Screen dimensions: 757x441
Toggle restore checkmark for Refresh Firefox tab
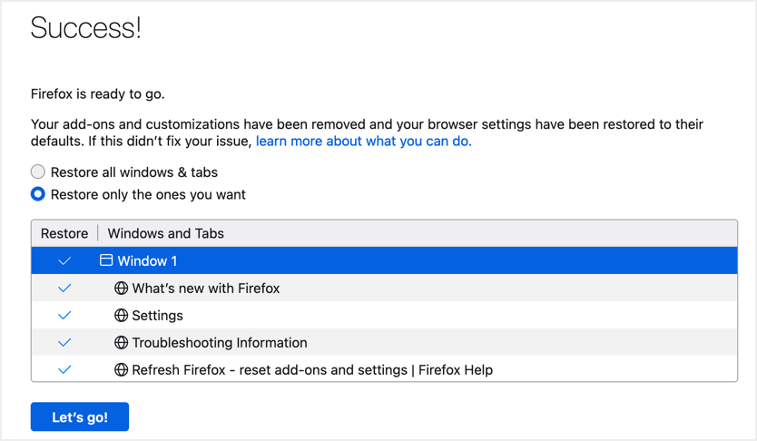coord(64,370)
